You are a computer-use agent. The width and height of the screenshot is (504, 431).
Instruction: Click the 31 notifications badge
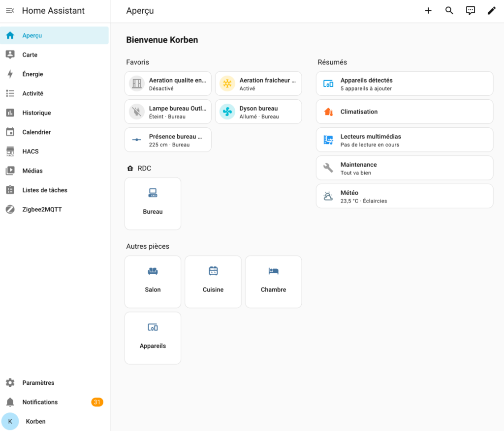[97, 402]
